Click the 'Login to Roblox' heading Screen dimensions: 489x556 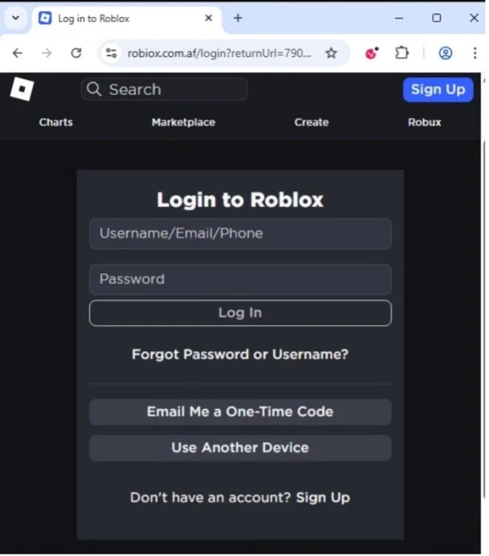240,200
